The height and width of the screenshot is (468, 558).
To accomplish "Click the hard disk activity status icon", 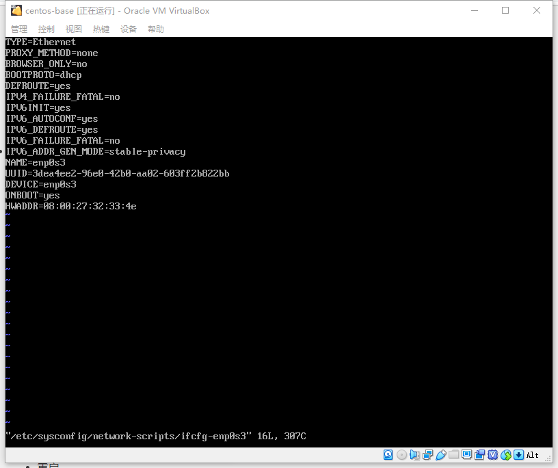I will tap(388, 454).
